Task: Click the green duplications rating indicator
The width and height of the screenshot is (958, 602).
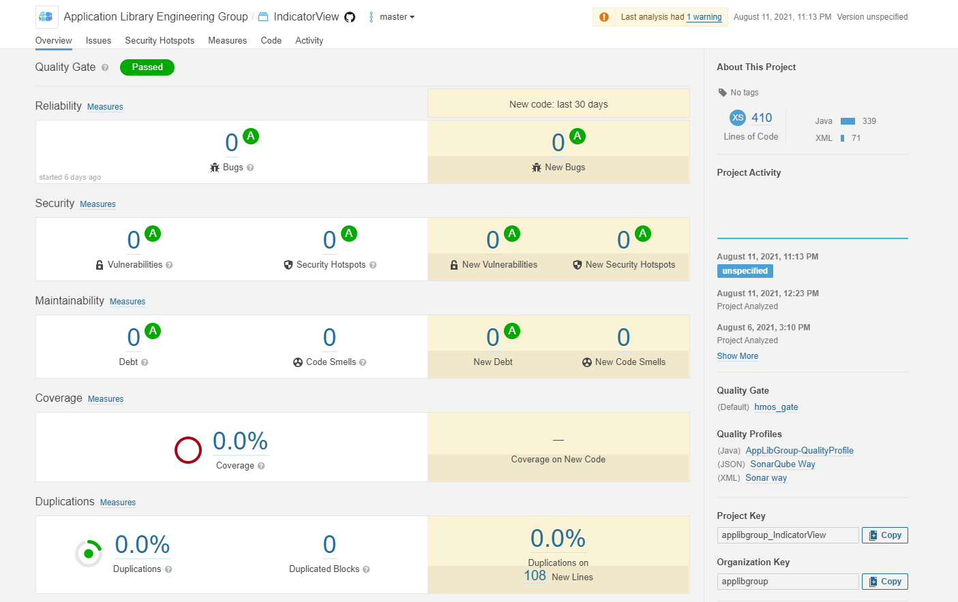Action: pyautogui.click(x=89, y=554)
